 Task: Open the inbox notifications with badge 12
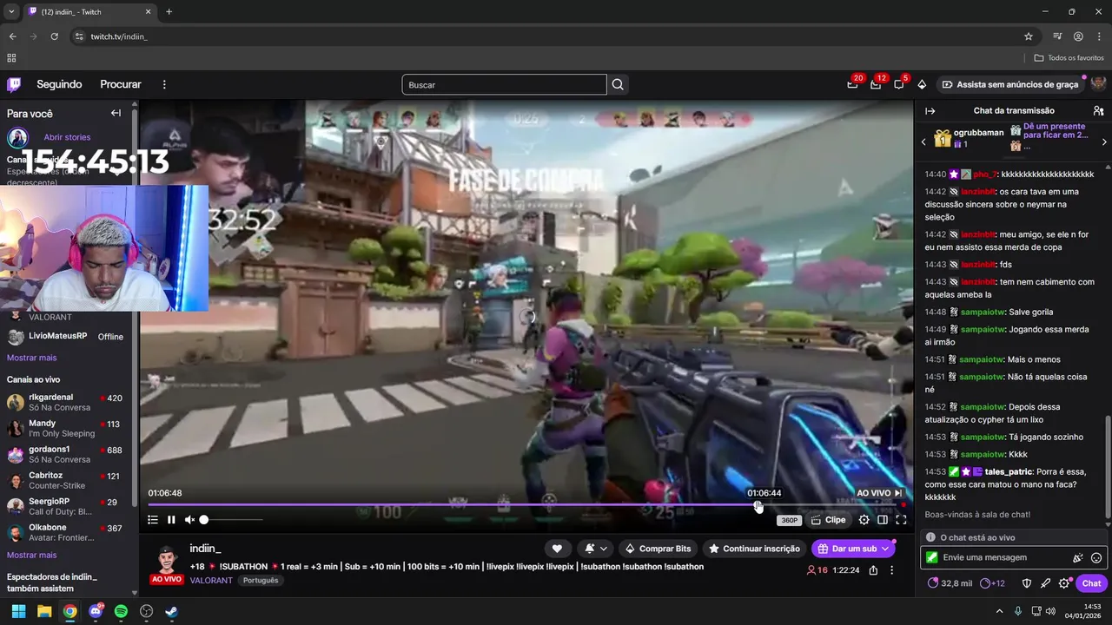tap(876, 84)
